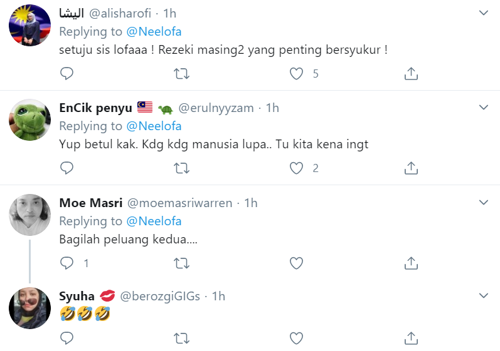Reply to EnCik penyu's tweet
This screenshot has width=500, height=351.
point(67,168)
